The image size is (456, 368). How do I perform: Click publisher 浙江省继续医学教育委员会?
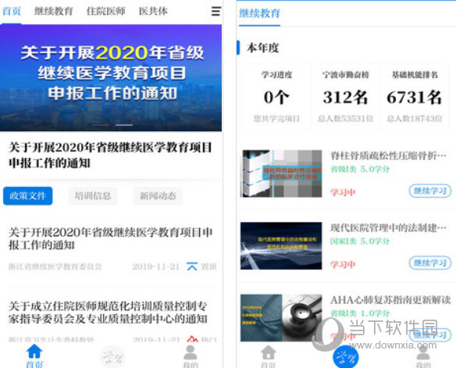coord(55,267)
